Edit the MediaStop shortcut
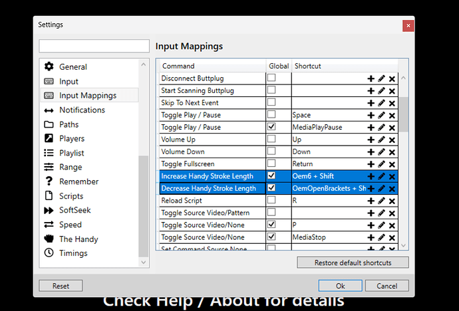Screen dimensions: 459x311 pos(381,238)
